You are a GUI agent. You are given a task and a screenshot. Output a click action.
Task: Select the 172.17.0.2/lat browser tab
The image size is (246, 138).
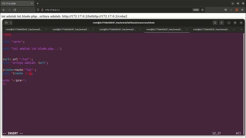coord(17,3)
